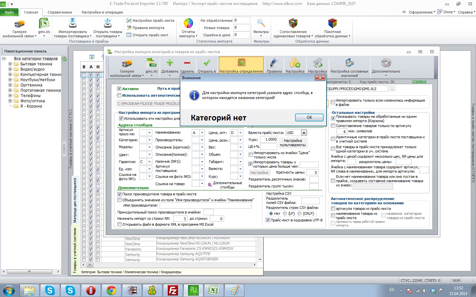Image resolution: width=476 pixels, height=297 pixels.
Task: Open Правила feather icon in dialog toolbar
Action: click(x=274, y=63)
